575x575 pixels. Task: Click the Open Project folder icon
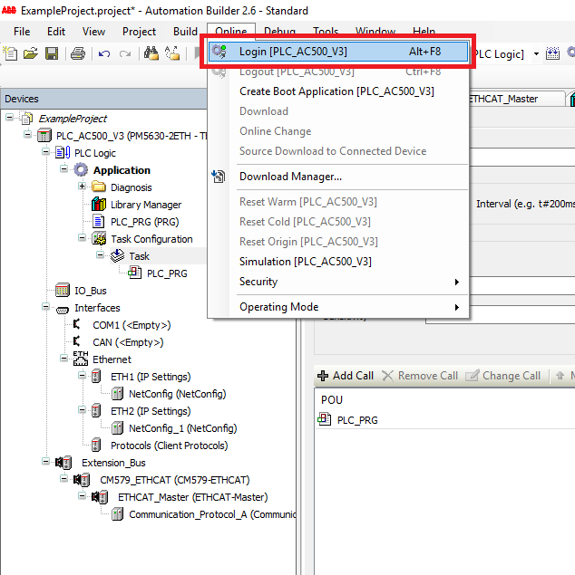(x=31, y=54)
